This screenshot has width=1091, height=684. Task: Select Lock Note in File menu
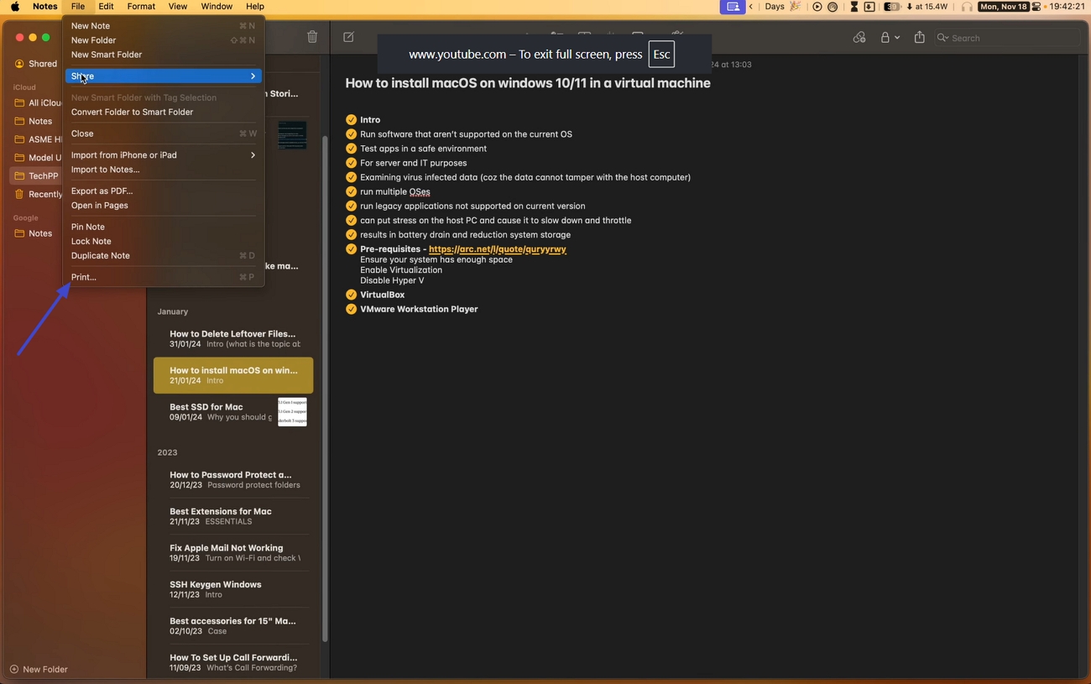164,241
